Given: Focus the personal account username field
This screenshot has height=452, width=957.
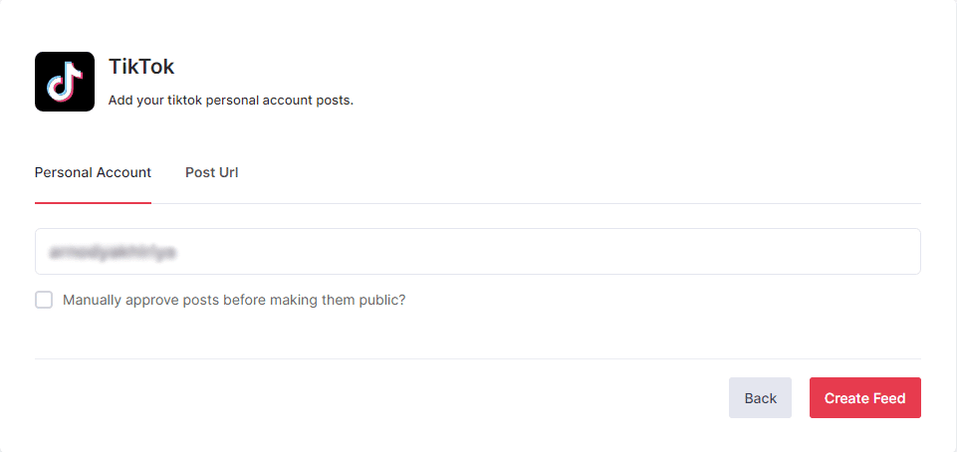Looking at the screenshot, I should click(x=477, y=252).
